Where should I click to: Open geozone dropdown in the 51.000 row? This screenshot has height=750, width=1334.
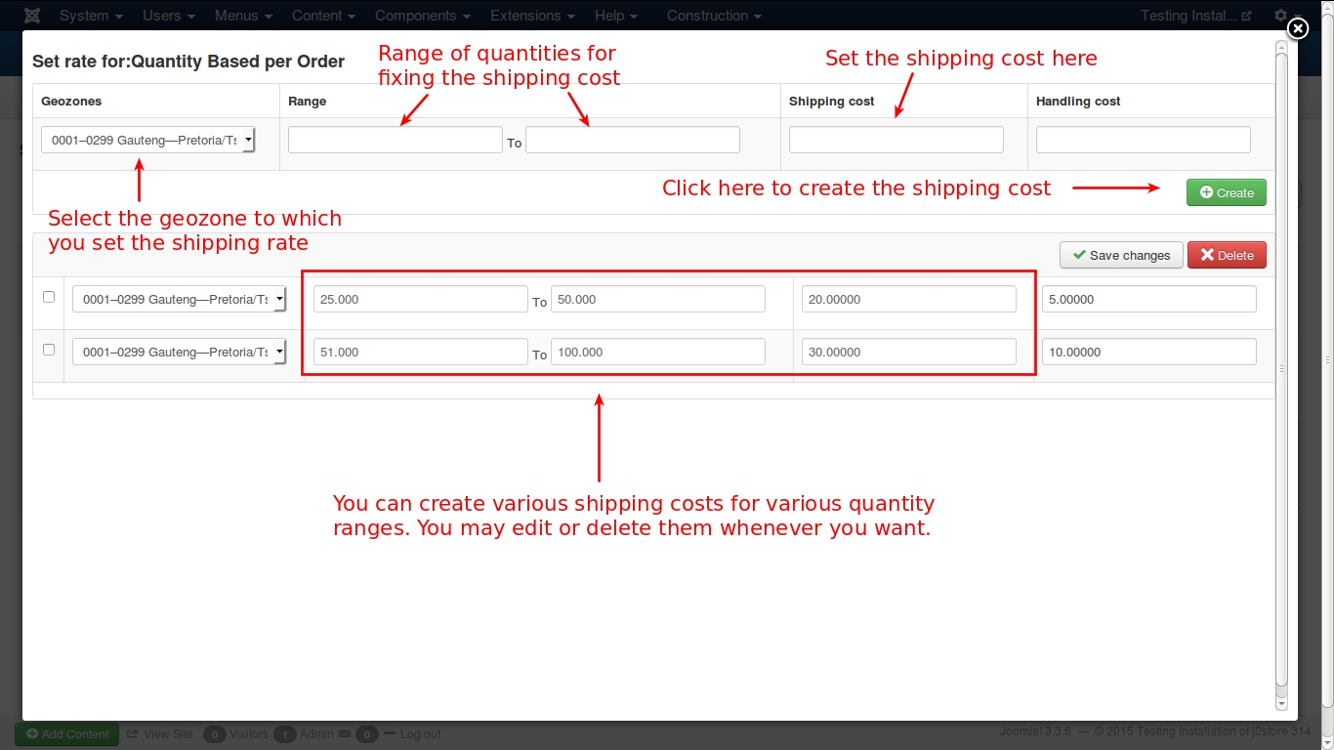point(180,353)
